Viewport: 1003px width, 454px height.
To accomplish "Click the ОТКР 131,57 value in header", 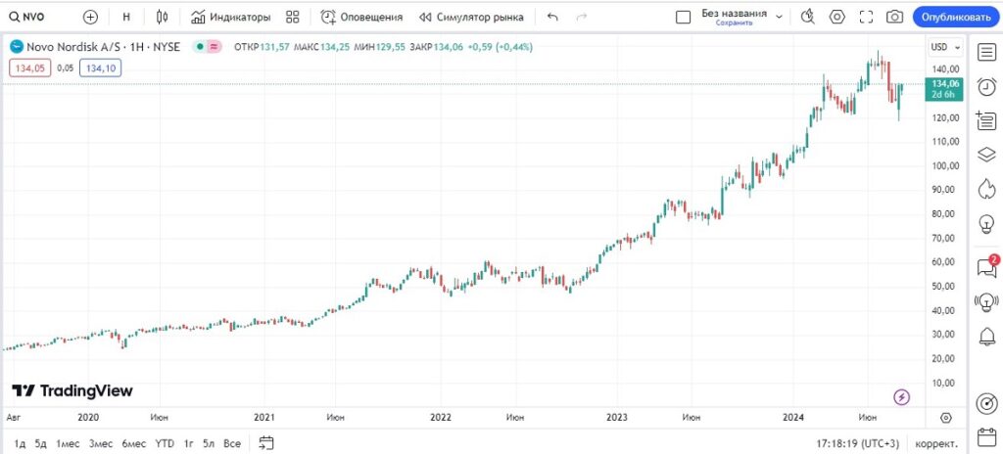I will pos(262,47).
